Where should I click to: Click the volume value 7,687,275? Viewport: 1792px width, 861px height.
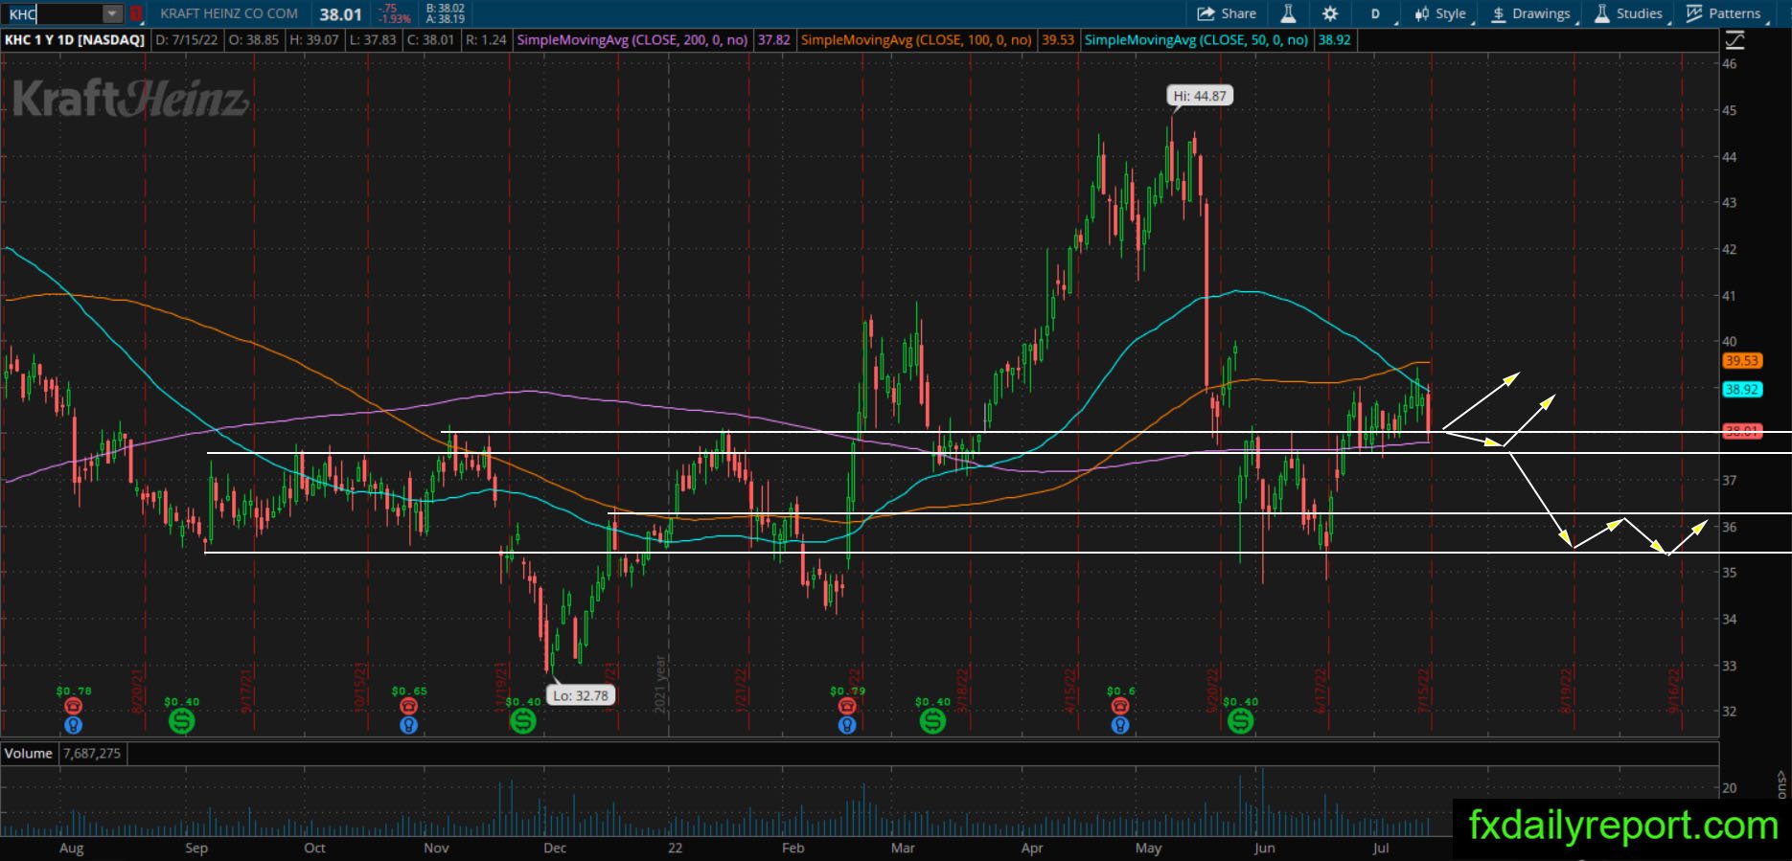pyautogui.click(x=92, y=754)
